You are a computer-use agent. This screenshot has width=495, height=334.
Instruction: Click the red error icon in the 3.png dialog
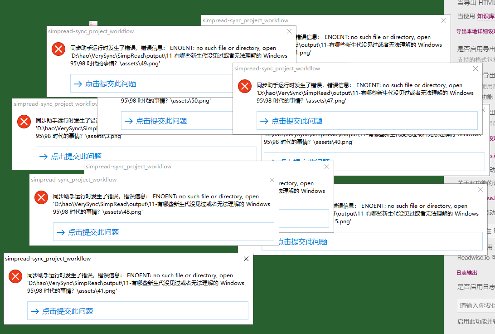pos(24,122)
